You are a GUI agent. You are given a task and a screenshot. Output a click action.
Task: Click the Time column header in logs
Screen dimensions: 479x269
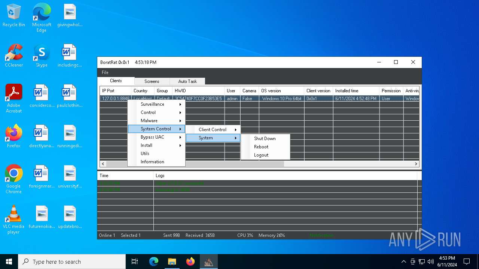[x=125, y=176]
